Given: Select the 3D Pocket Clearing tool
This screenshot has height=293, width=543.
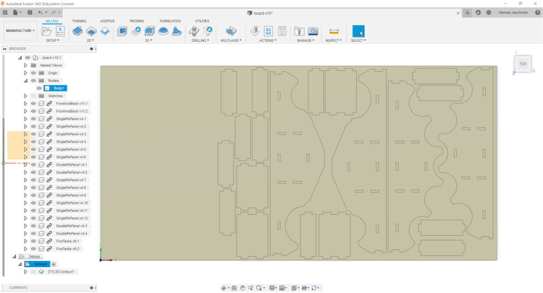Looking at the screenshot, I should (136, 31).
